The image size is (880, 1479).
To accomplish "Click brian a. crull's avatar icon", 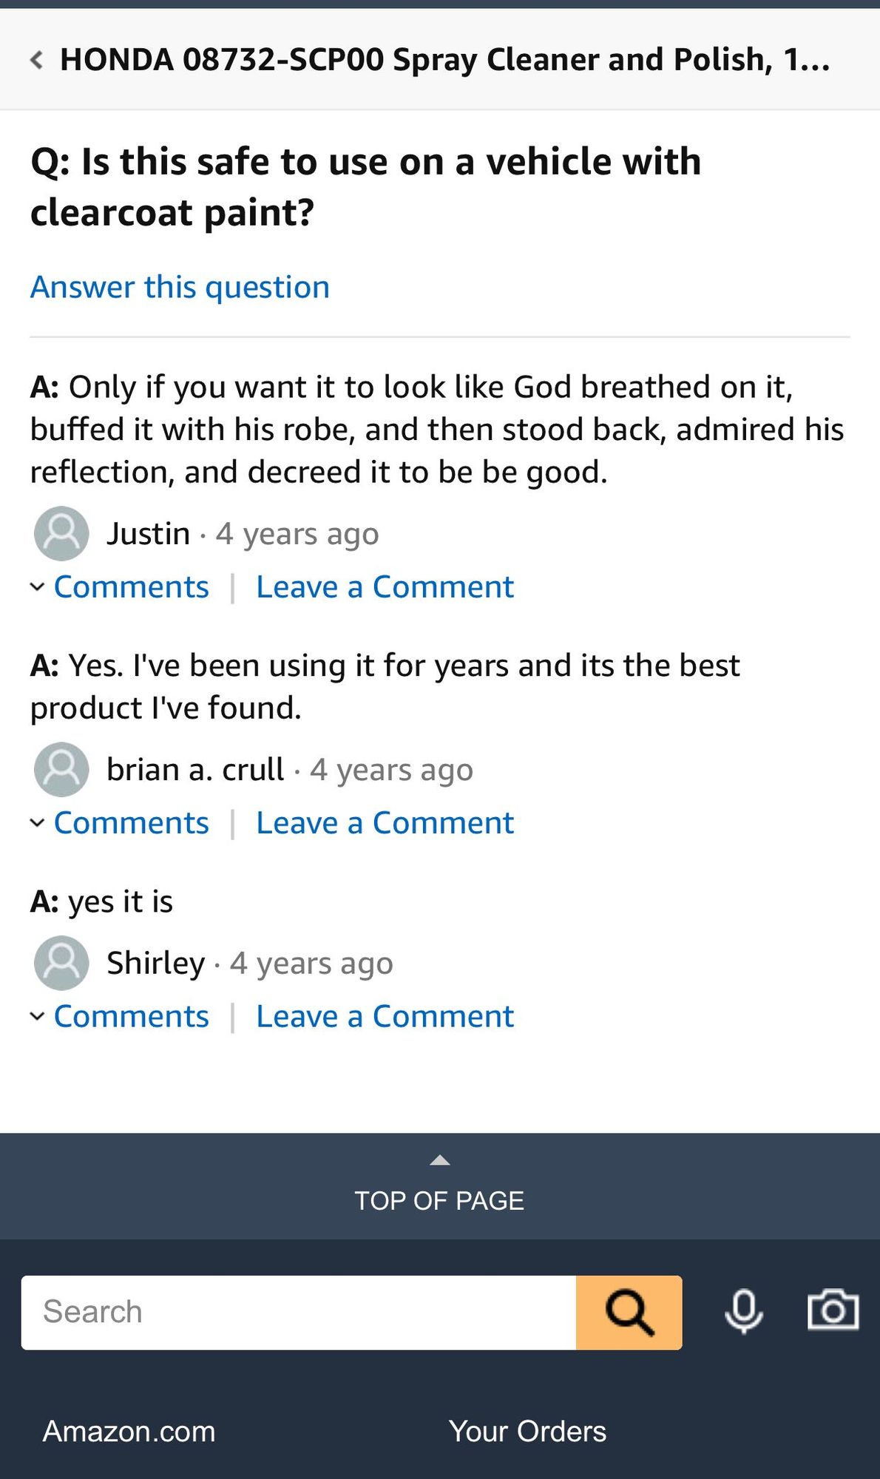I will [x=61, y=769].
